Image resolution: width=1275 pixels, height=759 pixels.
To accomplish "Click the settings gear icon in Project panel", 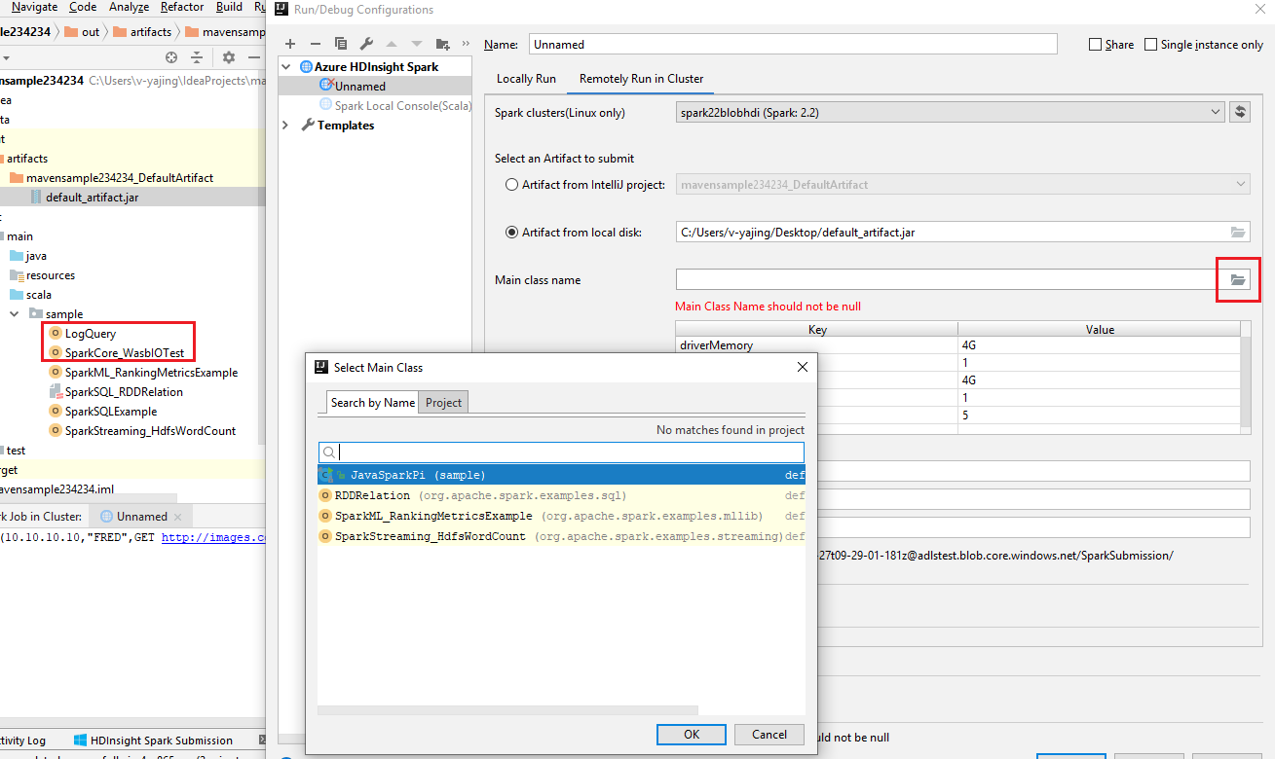I will 228,57.
